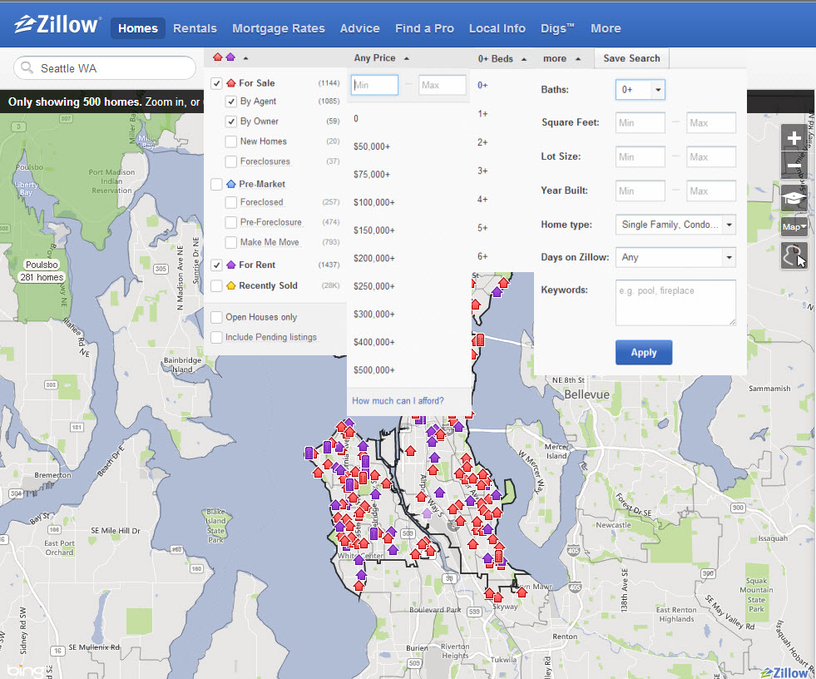Click the Save Search button
This screenshot has width=816, height=679.
point(632,58)
